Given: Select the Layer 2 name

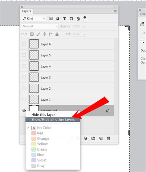Looking at the screenshot, I should pyautogui.click(x=46, y=89).
